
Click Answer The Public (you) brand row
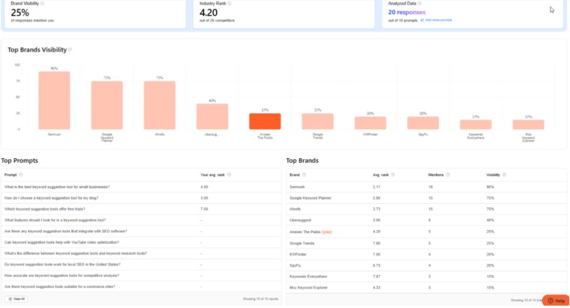[x=426, y=231]
